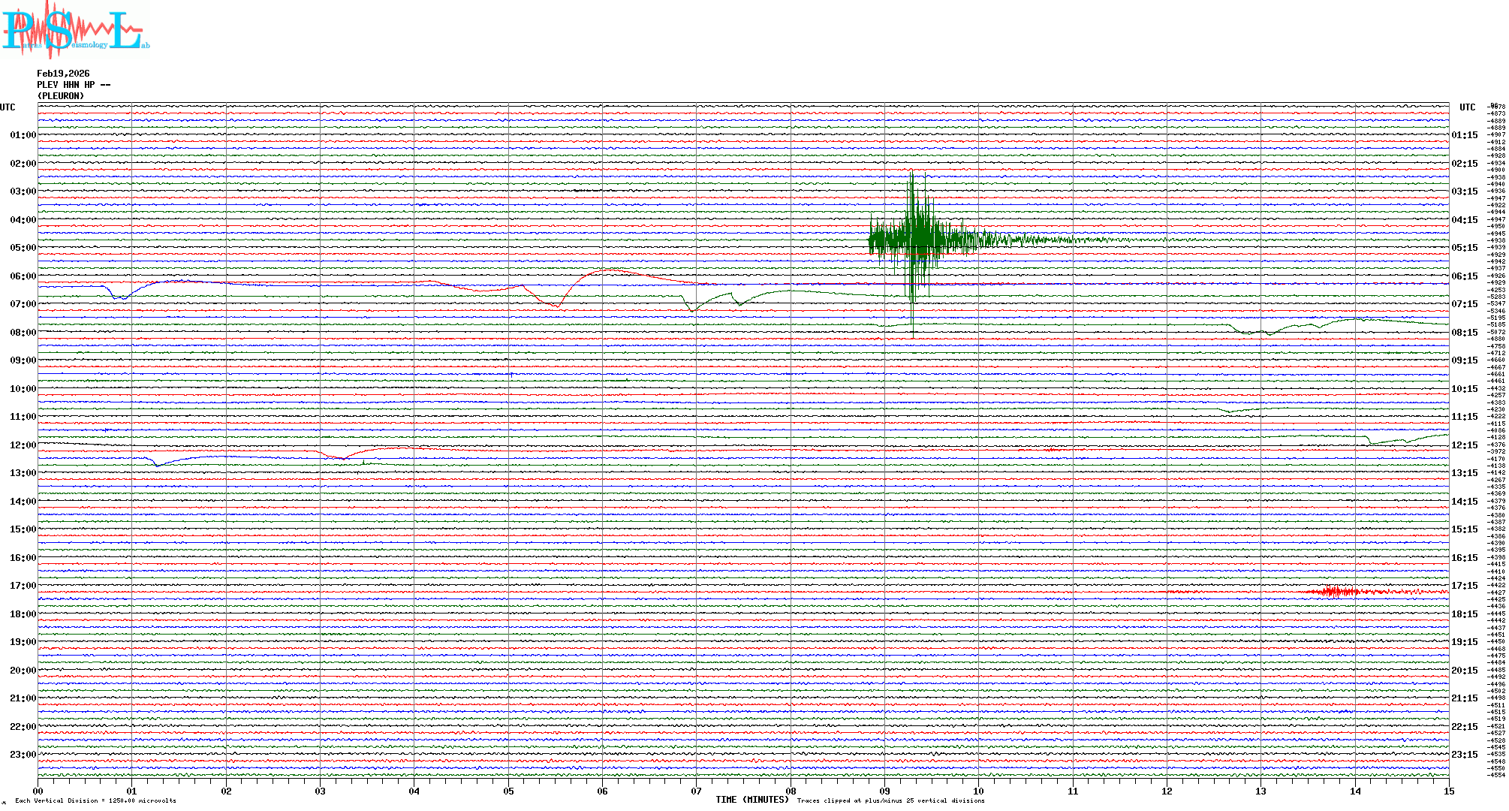Click the 06:00 left time label

click(23, 276)
